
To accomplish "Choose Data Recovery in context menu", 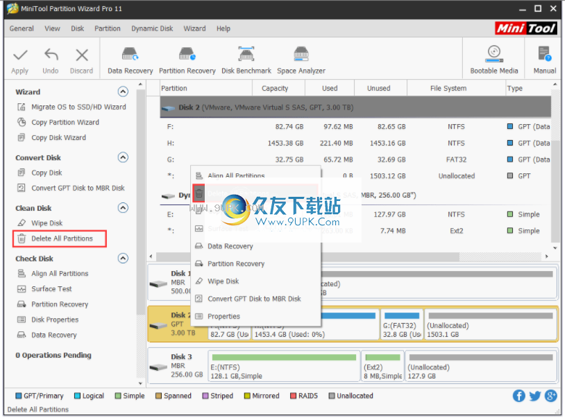I will click(x=230, y=246).
